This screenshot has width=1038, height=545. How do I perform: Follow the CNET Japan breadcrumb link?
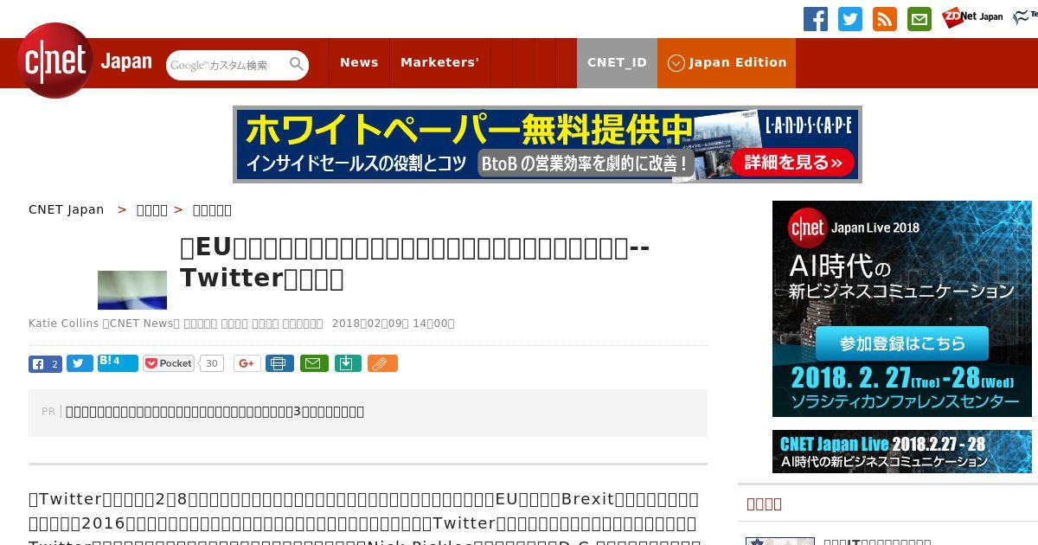coord(66,209)
